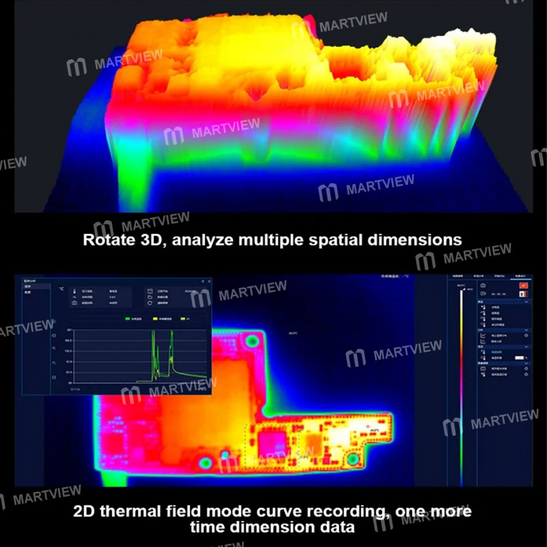Viewport: 547px width, 547px height.
Task: Click the folder icon in curve dialog
Action: coord(150,297)
